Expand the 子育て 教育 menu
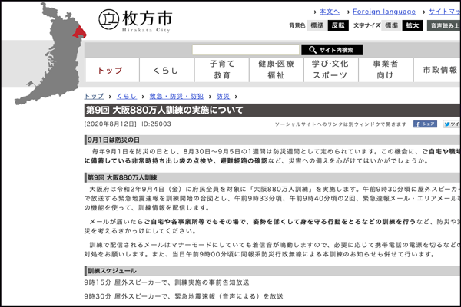The height and width of the screenshot is (307, 461). [222, 70]
